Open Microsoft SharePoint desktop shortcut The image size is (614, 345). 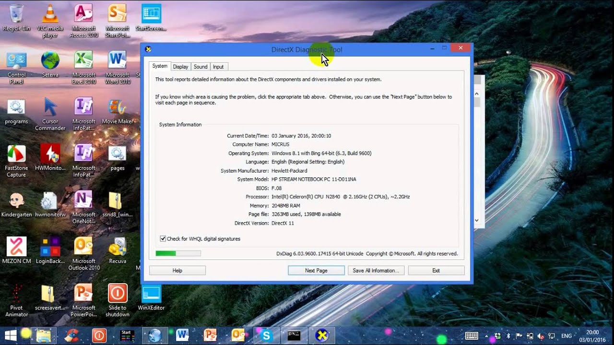(x=118, y=21)
